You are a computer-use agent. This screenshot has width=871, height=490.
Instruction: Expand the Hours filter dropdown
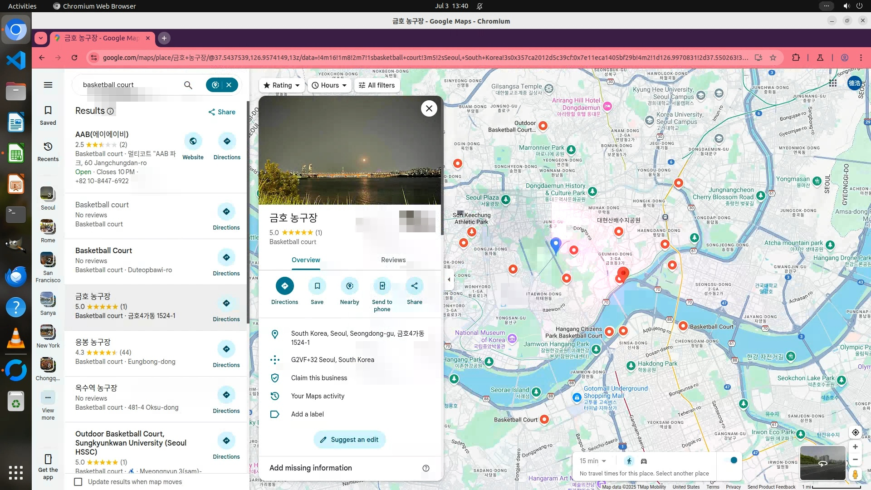329,85
